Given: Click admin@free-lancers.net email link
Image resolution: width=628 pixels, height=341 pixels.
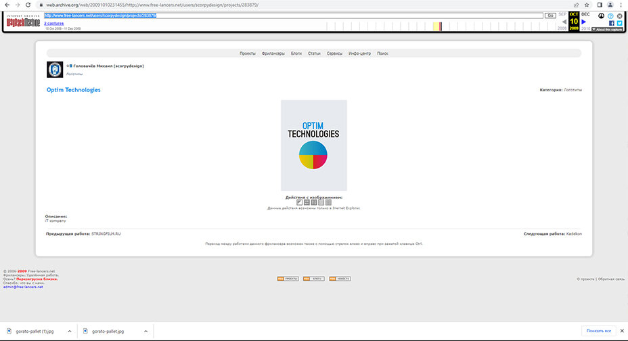Looking at the screenshot, I should [x=23, y=287].
